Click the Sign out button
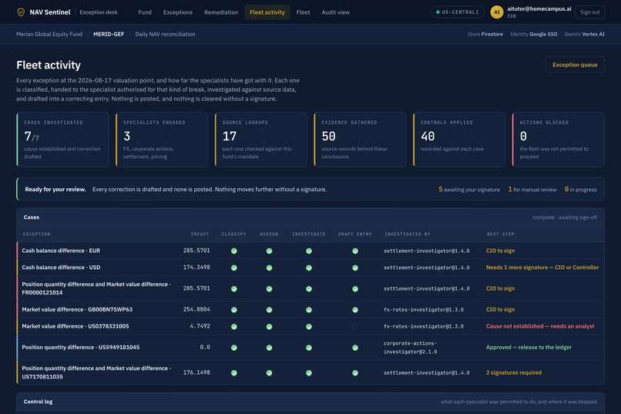Image resolution: width=621 pixels, height=414 pixels. [x=589, y=12]
